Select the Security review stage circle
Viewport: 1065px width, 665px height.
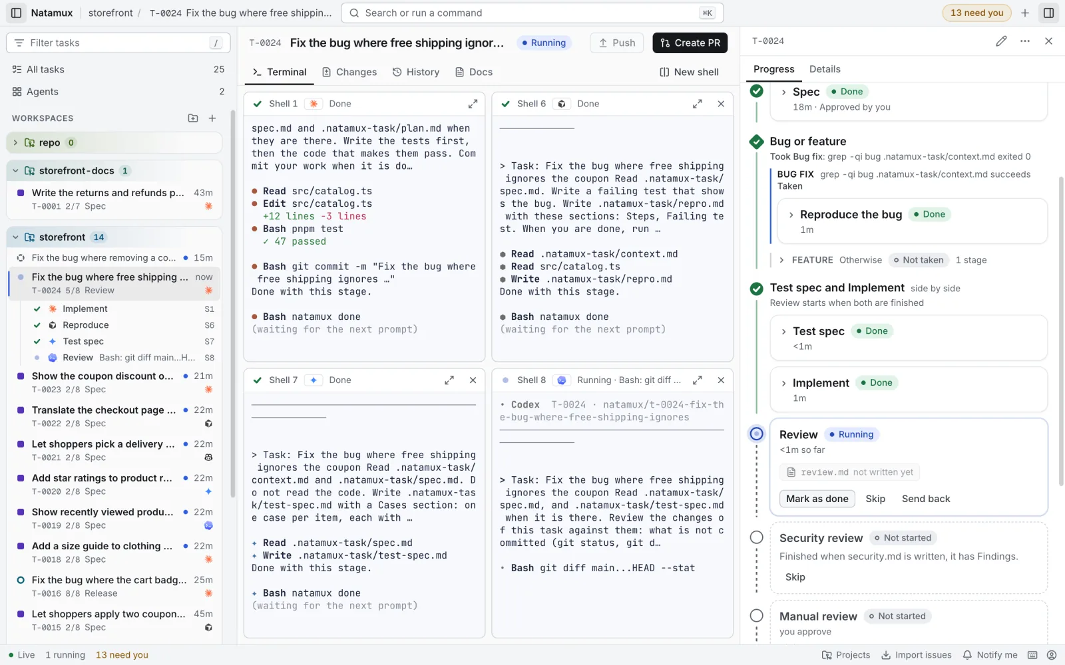pyautogui.click(x=757, y=537)
